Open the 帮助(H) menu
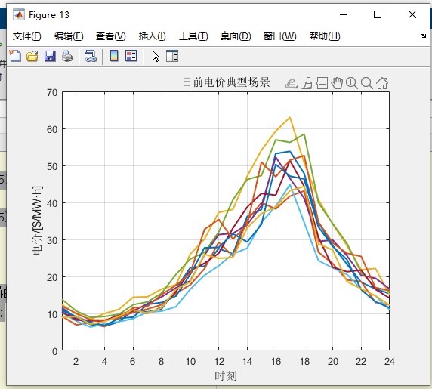This screenshot has height=389, width=432. tap(325, 36)
